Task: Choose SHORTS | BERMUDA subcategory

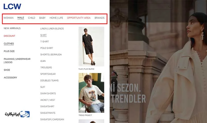Action: point(51,54)
